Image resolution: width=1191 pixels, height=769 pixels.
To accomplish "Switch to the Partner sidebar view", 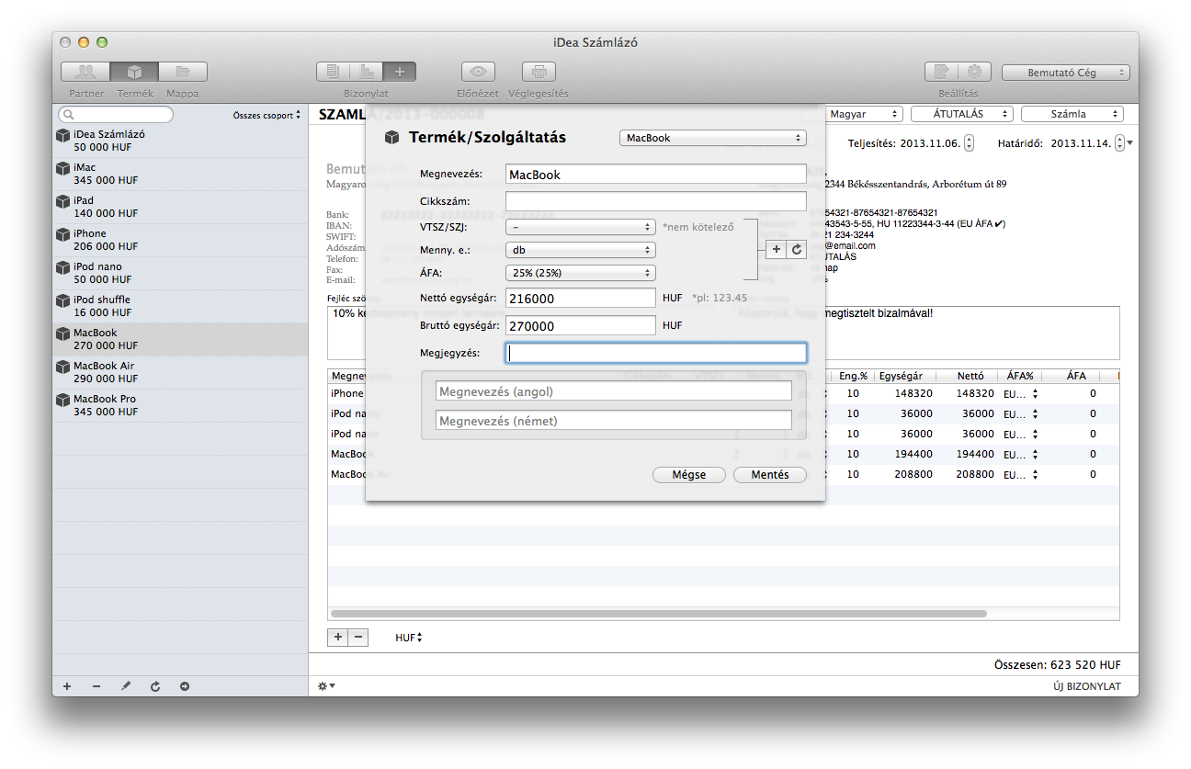I will (85, 72).
